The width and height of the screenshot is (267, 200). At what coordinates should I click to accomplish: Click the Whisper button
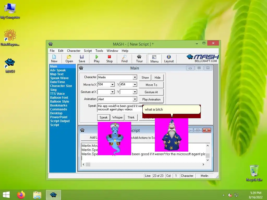coord(117,117)
